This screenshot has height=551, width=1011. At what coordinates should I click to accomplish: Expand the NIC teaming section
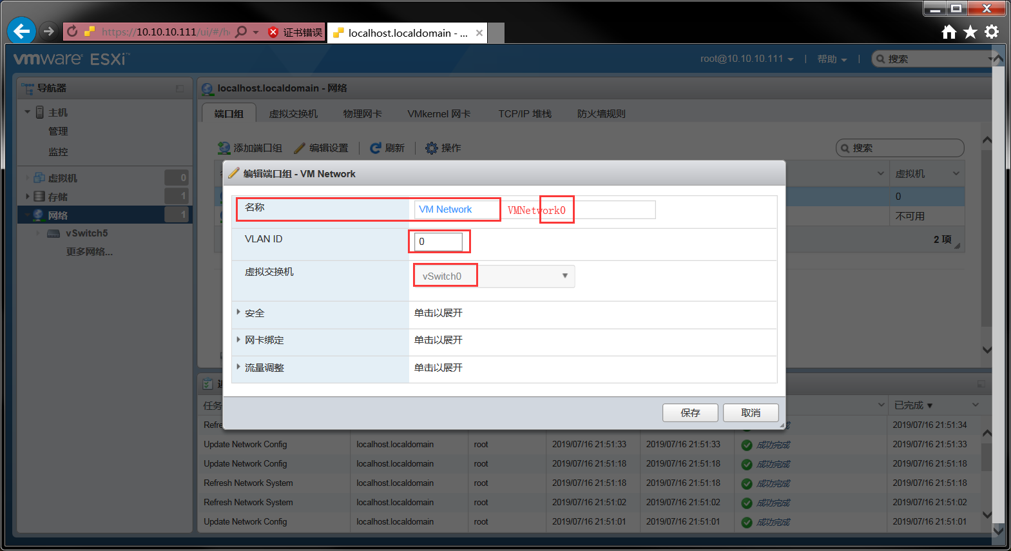pos(238,339)
